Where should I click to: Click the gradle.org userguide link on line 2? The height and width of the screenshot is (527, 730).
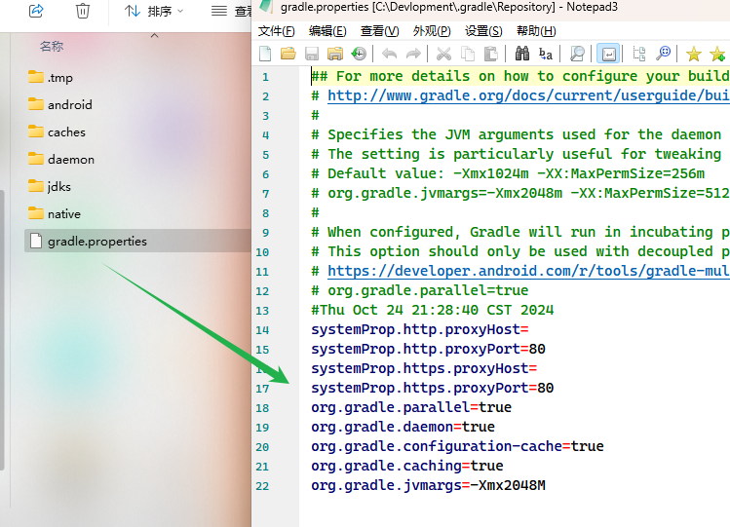528,95
